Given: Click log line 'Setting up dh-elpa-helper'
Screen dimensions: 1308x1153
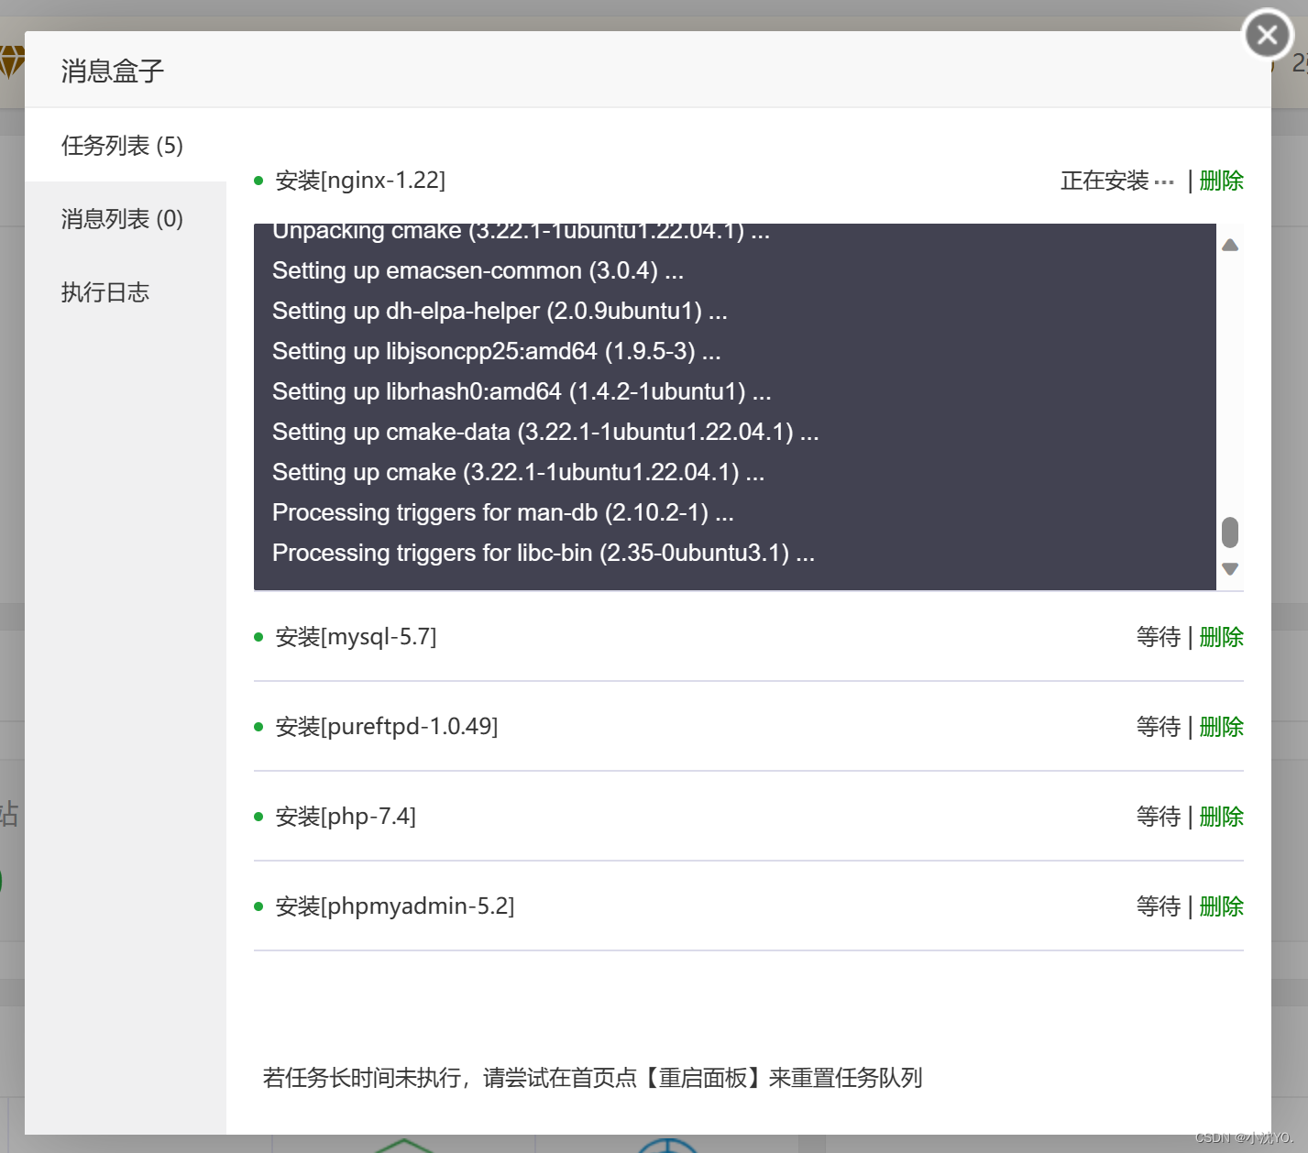Looking at the screenshot, I should (500, 312).
